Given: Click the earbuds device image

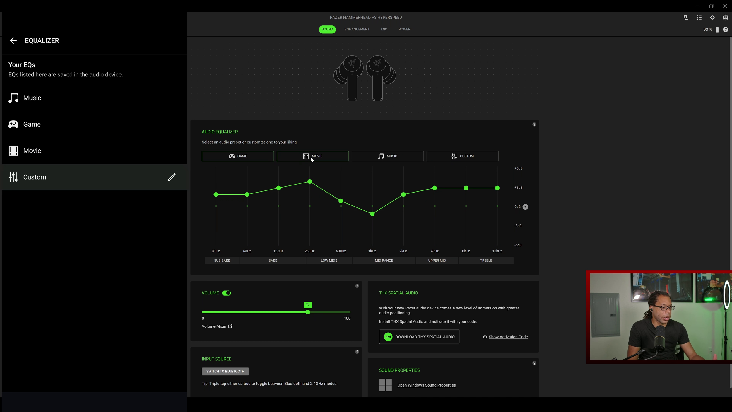Looking at the screenshot, I should tap(365, 78).
